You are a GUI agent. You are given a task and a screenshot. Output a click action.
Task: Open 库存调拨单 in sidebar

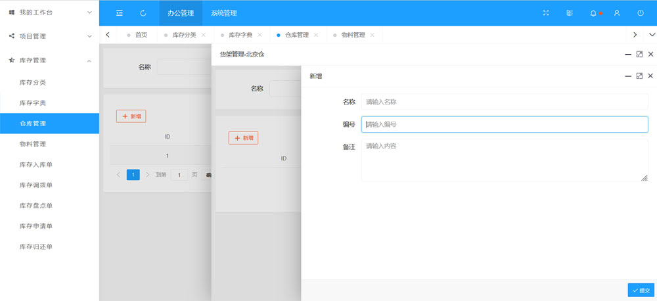point(49,185)
